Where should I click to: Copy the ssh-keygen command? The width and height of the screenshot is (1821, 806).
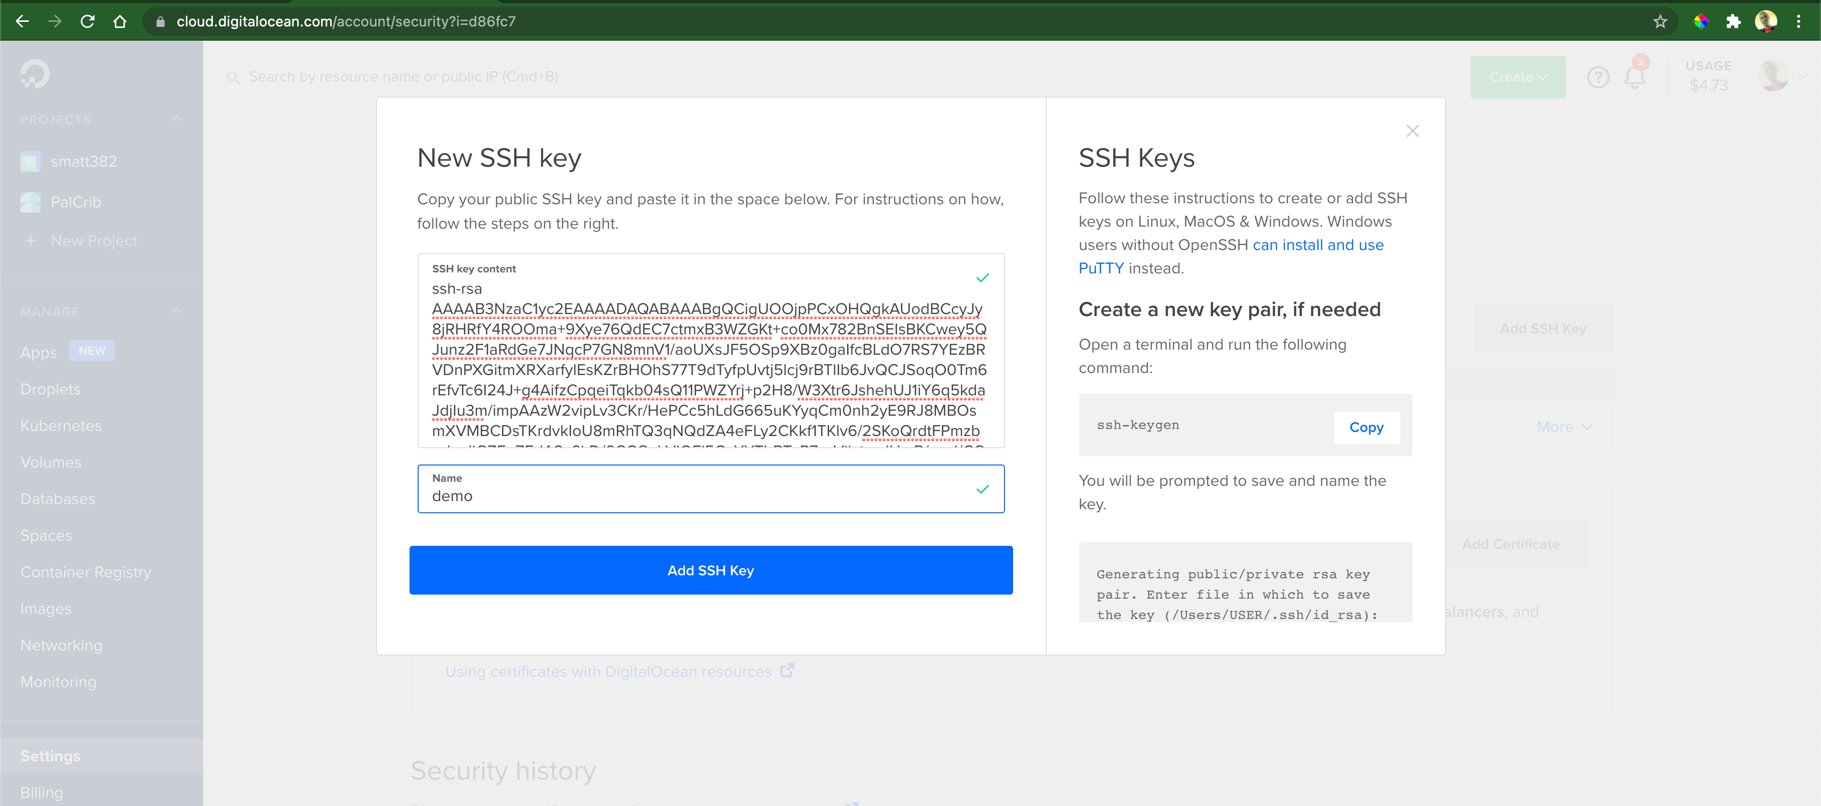(x=1366, y=427)
